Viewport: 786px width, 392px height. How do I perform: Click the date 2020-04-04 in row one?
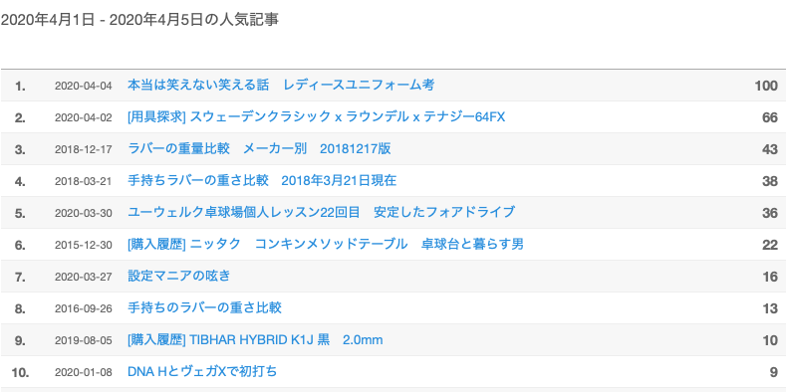(84, 86)
